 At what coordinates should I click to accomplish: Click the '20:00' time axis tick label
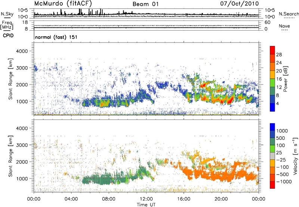click(221, 199)
